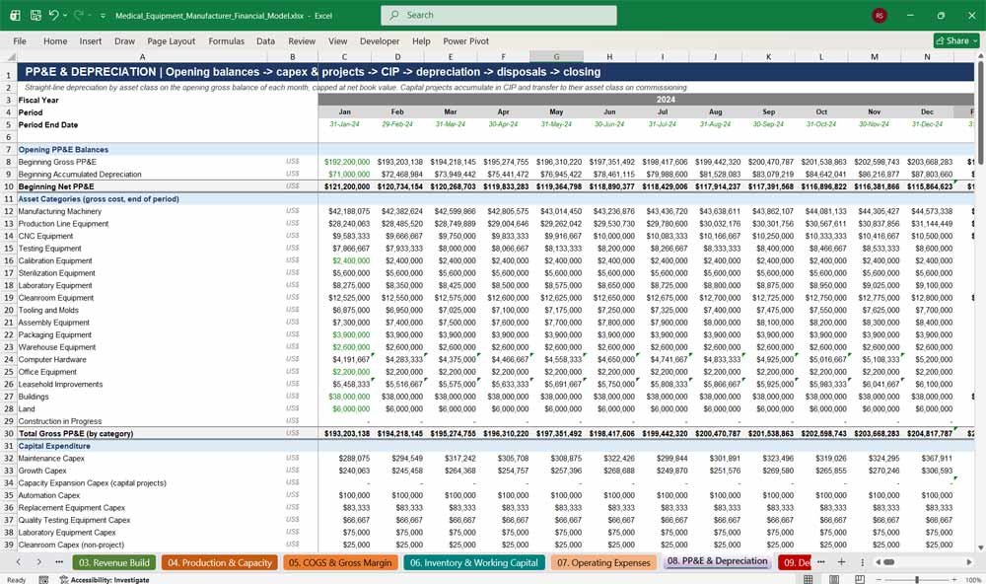Click Accessibility: Investigate in status bar

pos(105,580)
